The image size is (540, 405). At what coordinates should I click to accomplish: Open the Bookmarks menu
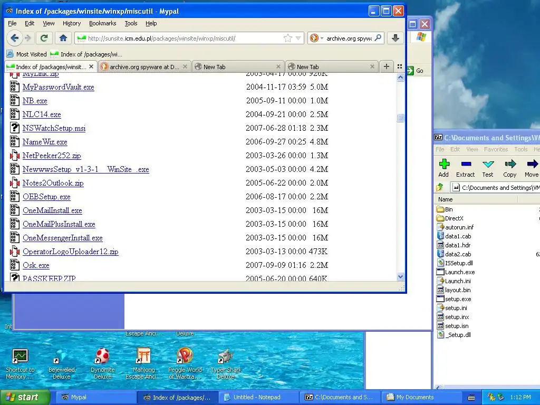[x=103, y=23]
